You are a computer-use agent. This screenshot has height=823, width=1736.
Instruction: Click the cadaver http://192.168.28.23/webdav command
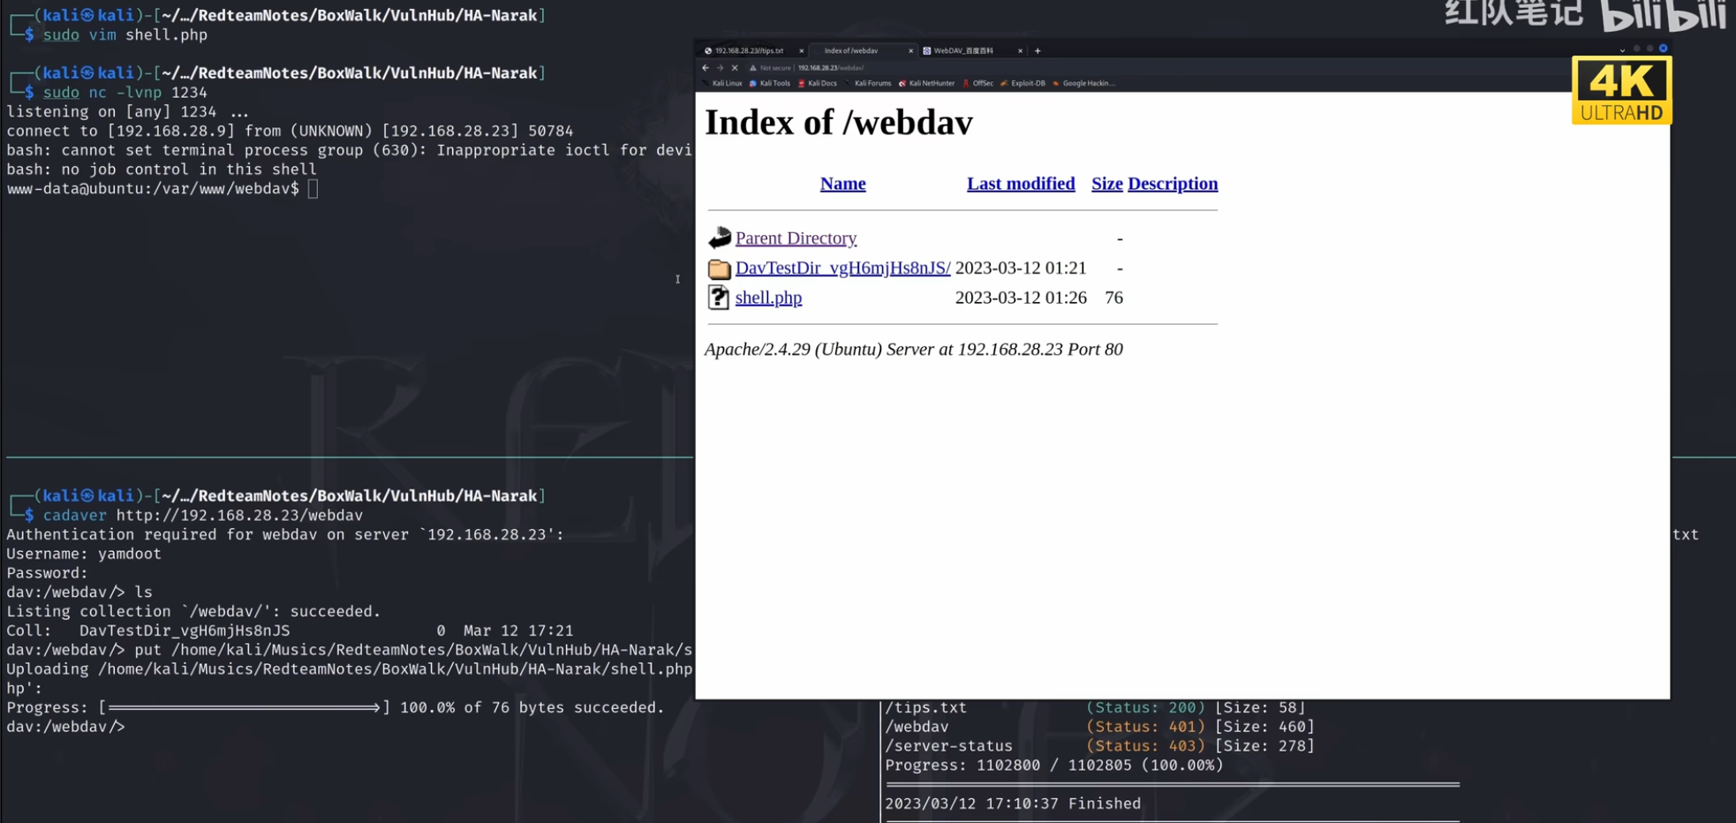[x=203, y=516]
